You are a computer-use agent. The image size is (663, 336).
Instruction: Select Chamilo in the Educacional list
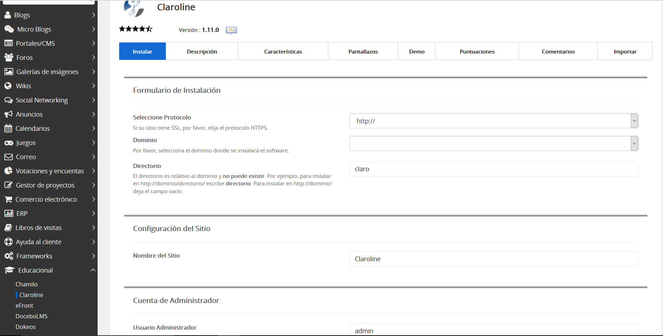point(27,284)
